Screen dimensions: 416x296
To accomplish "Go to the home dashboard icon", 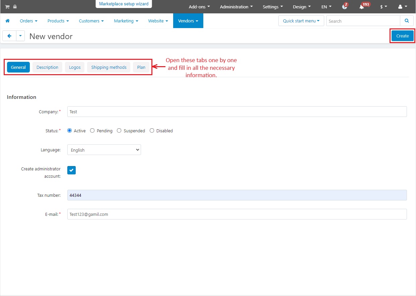I will tap(7, 21).
